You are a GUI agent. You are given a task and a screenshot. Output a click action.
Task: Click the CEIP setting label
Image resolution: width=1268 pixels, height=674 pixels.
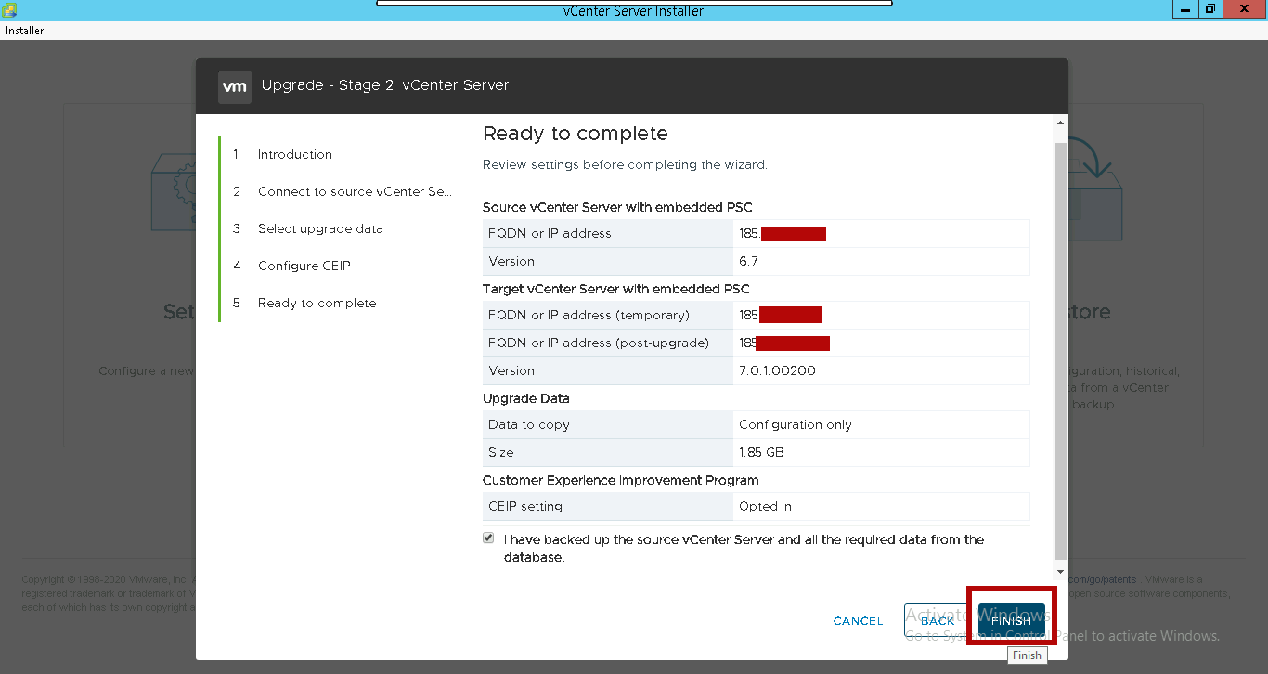click(525, 506)
